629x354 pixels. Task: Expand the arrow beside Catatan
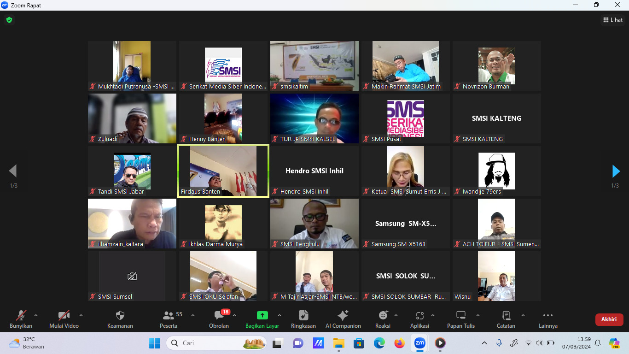(x=523, y=316)
